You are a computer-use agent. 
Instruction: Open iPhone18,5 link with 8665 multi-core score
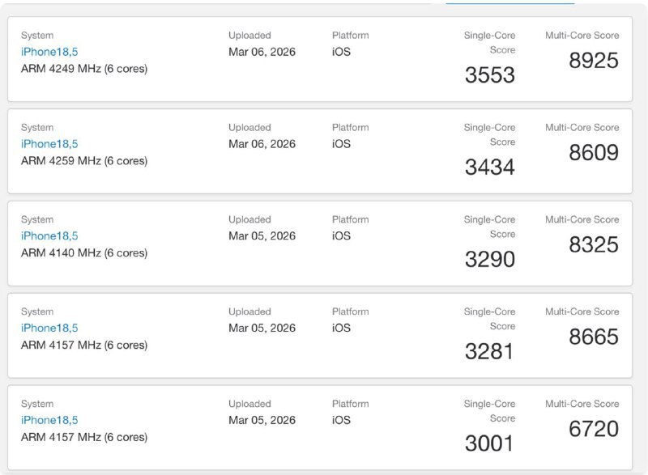[x=49, y=329]
